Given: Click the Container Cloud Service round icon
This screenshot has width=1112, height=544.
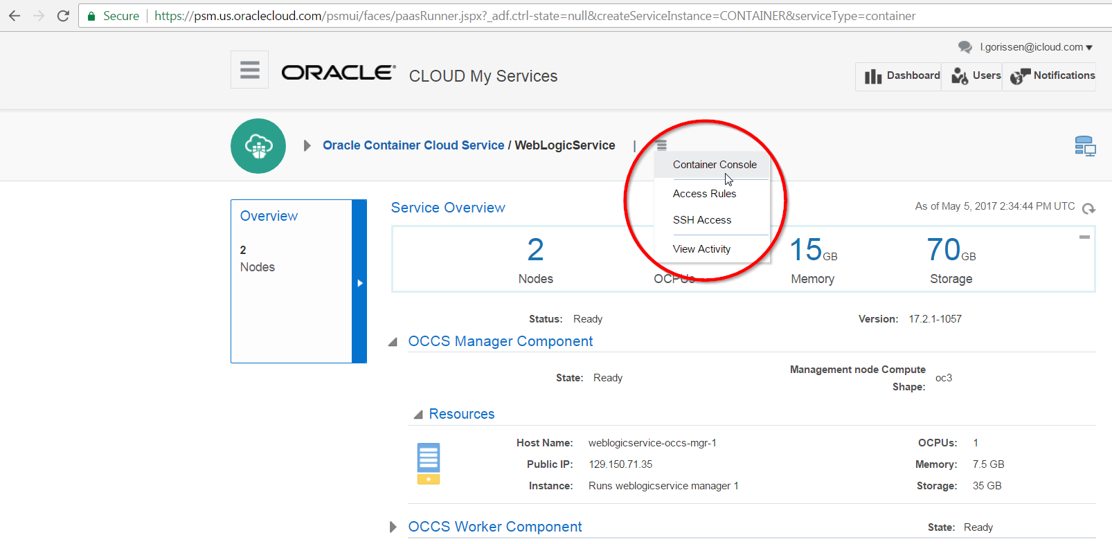Looking at the screenshot, I should point(258,146).
